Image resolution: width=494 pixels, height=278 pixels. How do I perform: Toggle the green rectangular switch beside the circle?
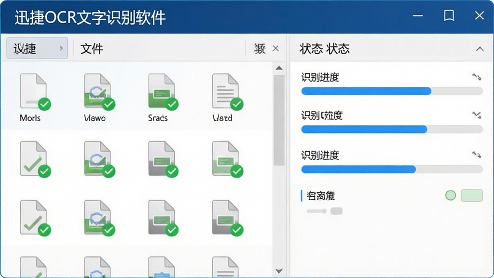point(472,195)
